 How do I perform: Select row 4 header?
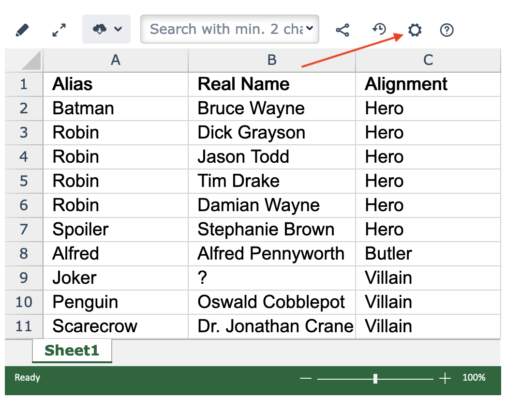coord(24,157)
